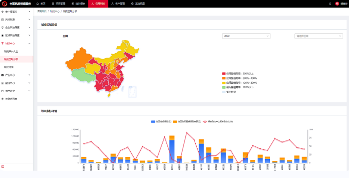Open the region placeholder dropdown
This screenshot has width=349, height=178.
(319, 36)
